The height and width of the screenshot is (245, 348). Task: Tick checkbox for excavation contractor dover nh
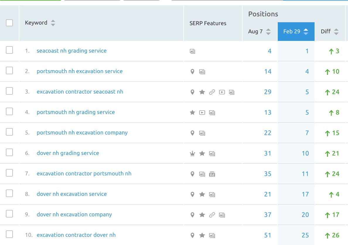[x=9, y=234]
